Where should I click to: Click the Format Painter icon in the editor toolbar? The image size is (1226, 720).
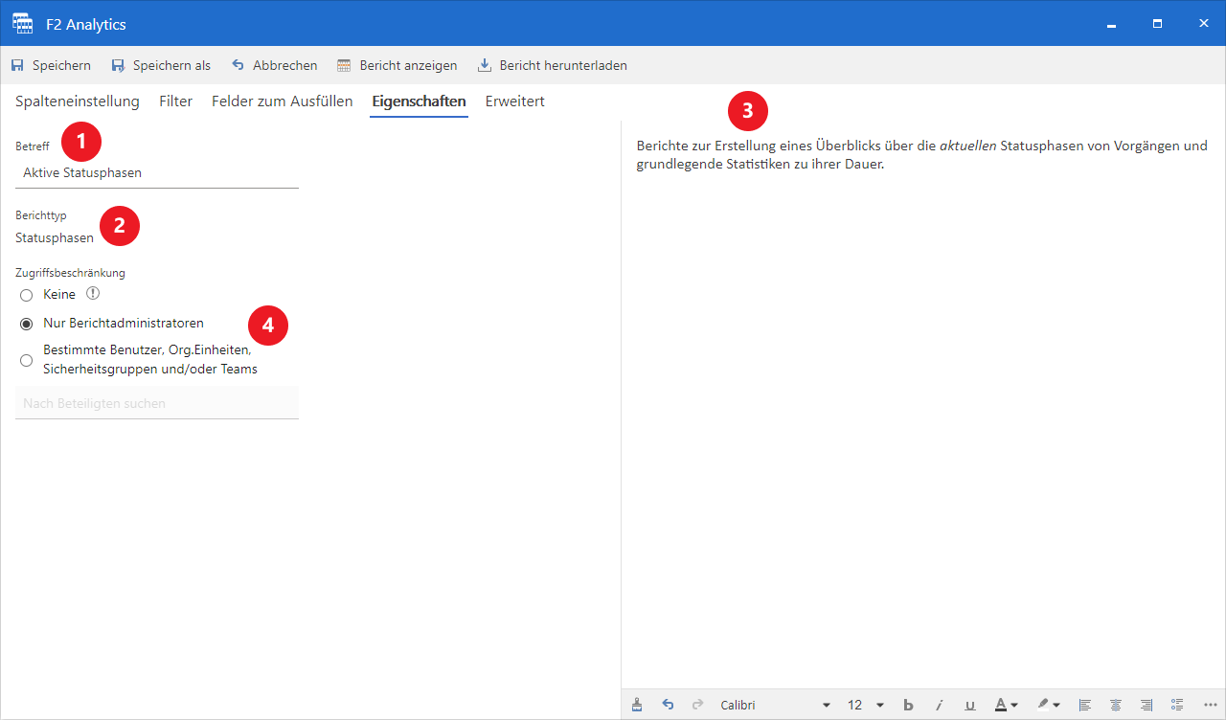pyautogui.click(x=637, y=705)
